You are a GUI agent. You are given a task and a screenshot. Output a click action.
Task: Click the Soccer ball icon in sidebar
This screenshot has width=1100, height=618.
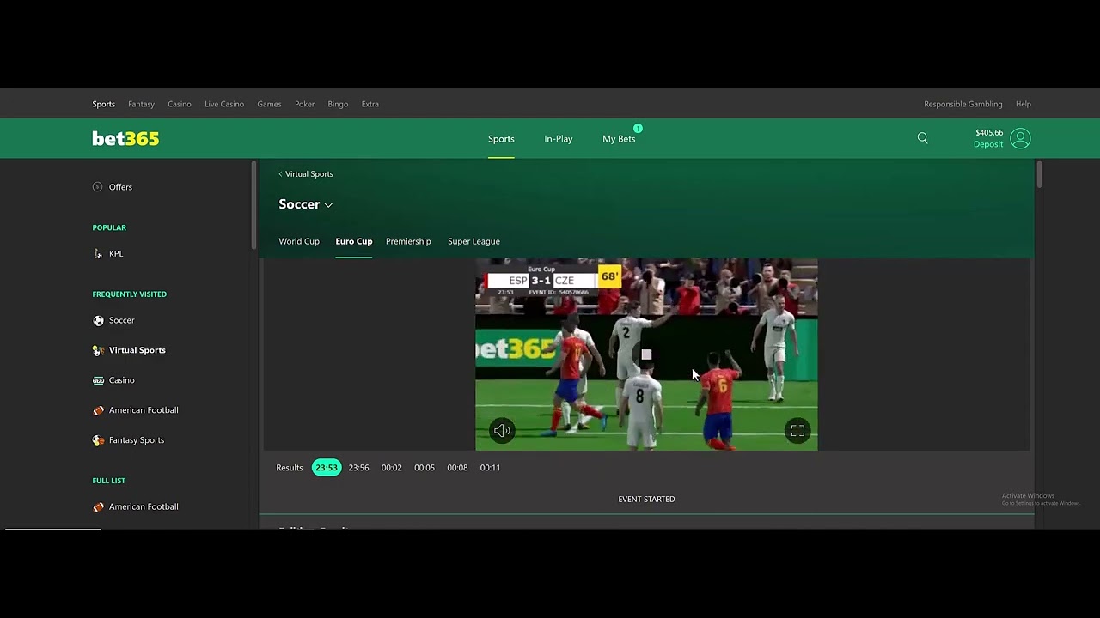click(x=98, y=320)
